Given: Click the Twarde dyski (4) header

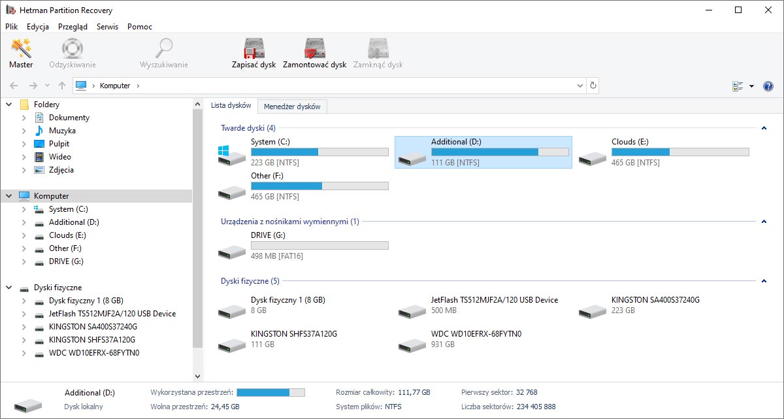Looking at the screenshot, I should pos(248,128).
